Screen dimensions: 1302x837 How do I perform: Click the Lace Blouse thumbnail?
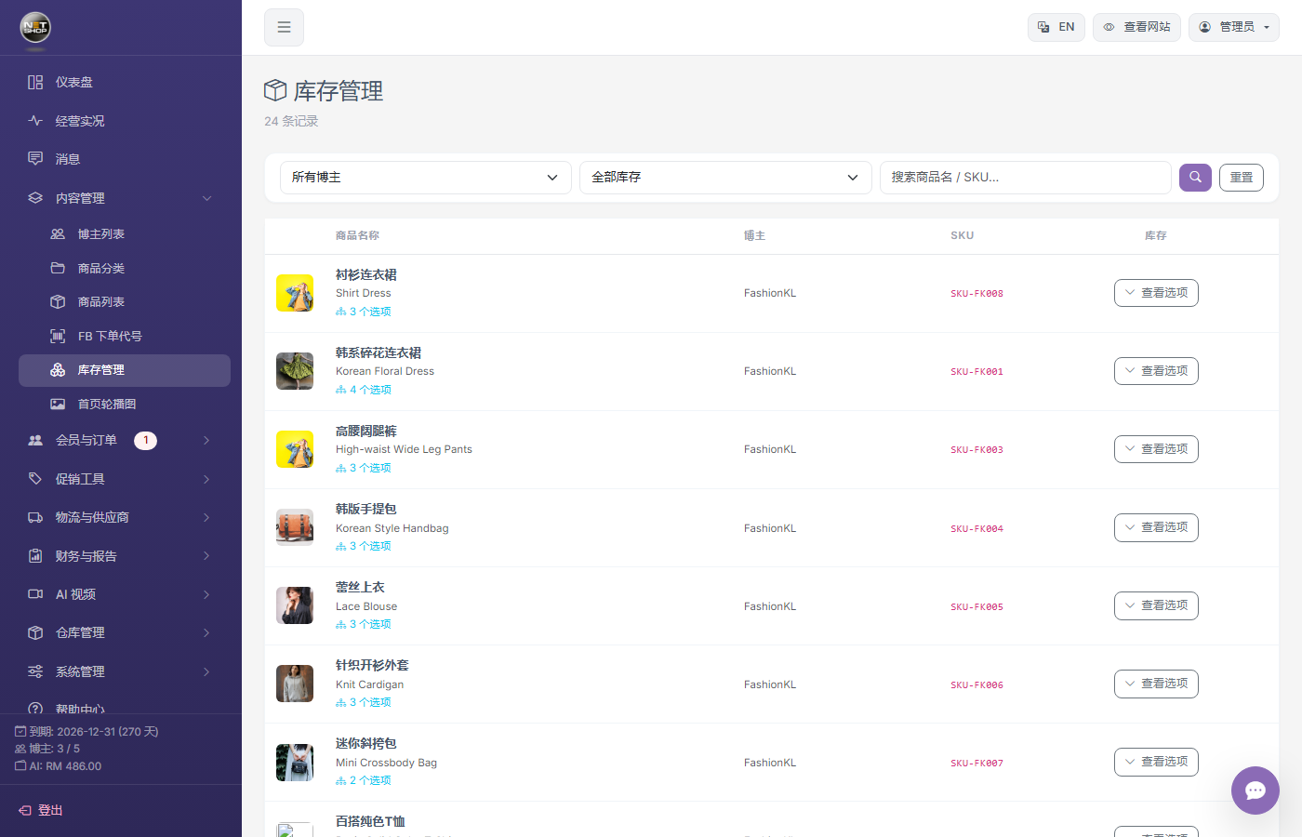[x=295, y=605]
